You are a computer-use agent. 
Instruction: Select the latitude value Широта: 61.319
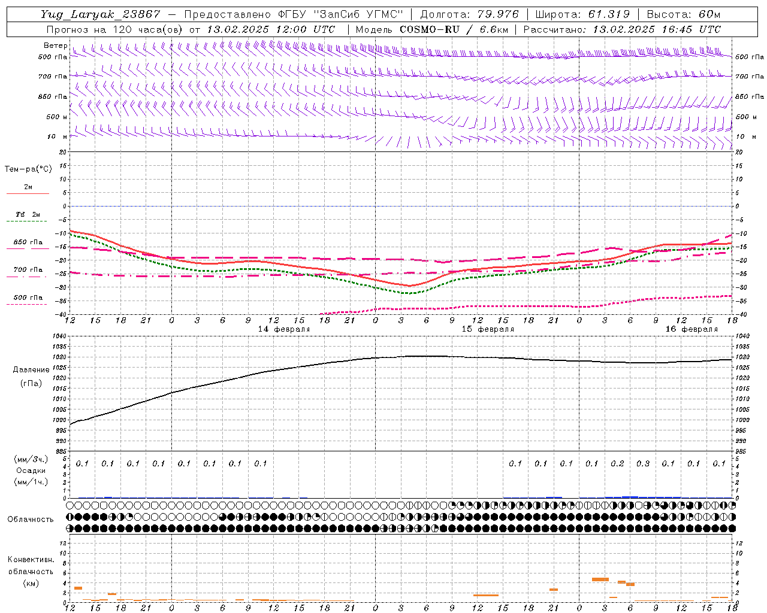(582, 14)
